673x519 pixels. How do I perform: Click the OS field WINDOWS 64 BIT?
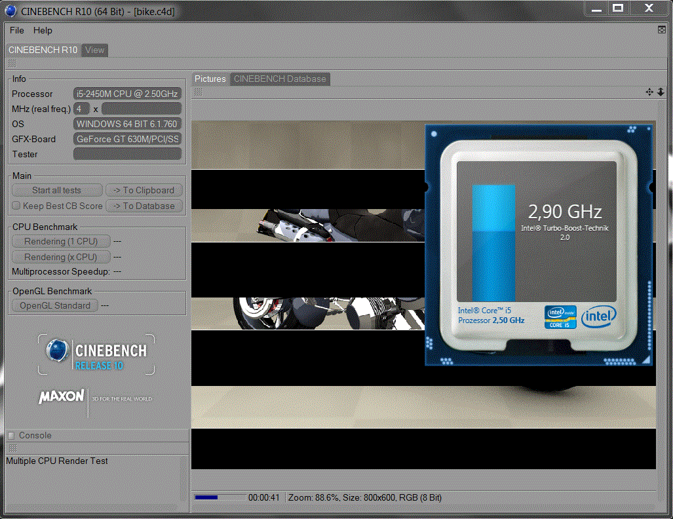tap(128, 124)
